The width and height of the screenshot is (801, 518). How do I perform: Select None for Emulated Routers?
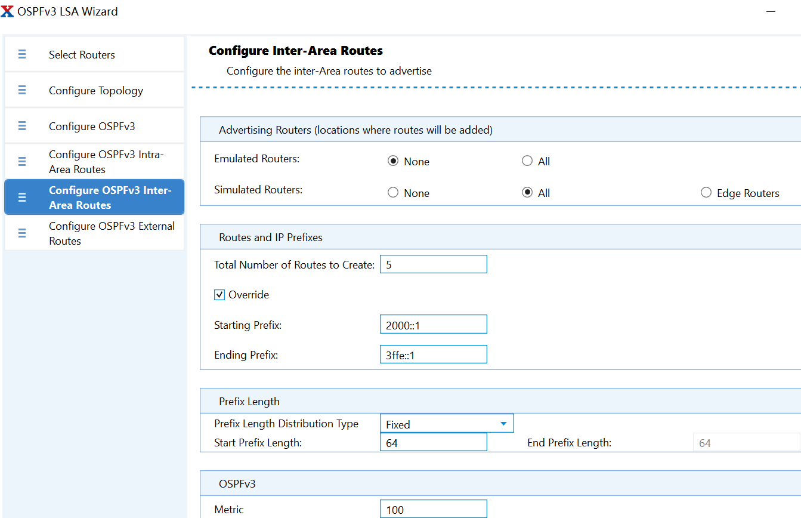(393, 161)
